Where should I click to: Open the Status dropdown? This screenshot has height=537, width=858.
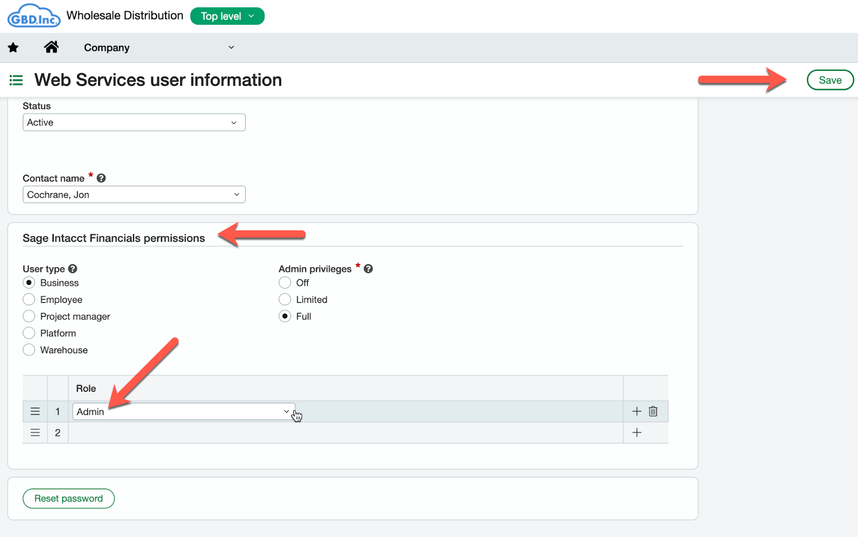coord(134,122)
